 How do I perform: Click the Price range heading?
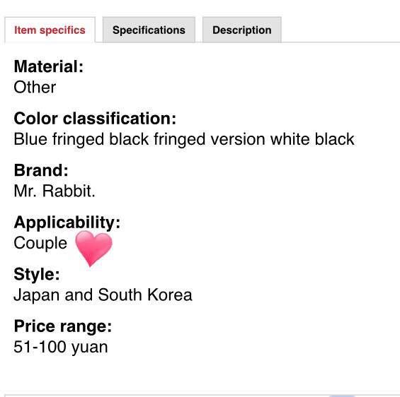63,326
